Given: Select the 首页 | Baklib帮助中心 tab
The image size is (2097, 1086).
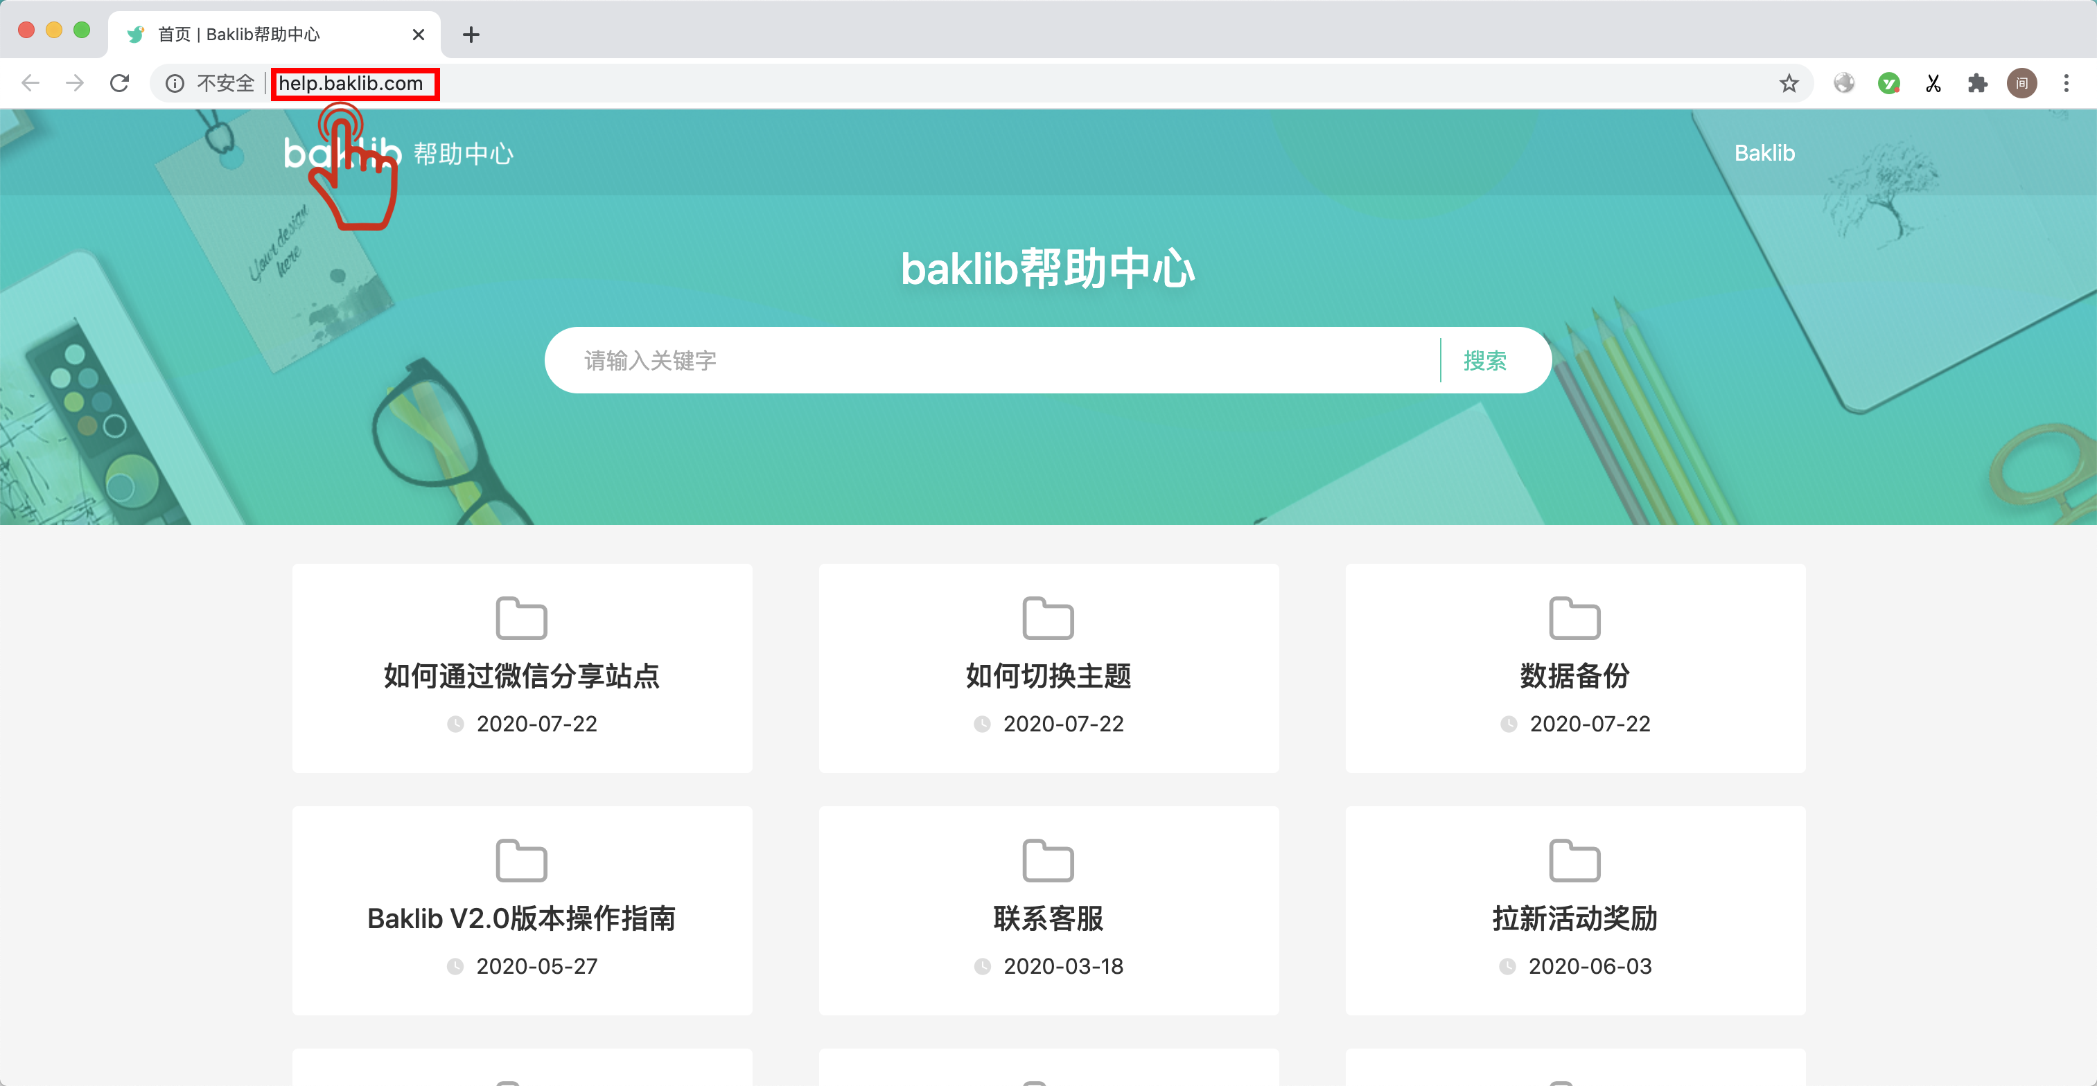Looking at the screenshot, I should pos(274,34).
